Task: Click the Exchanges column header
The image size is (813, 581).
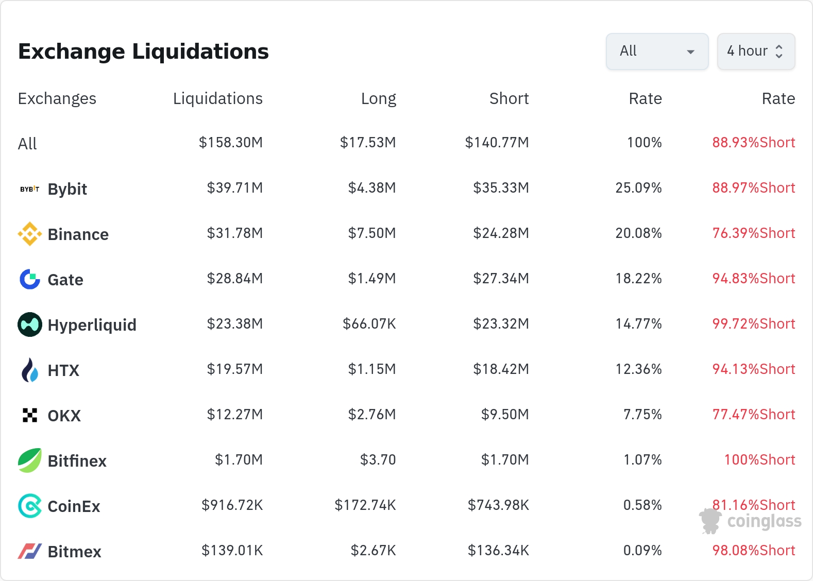Action: click(x=57, y=98)
